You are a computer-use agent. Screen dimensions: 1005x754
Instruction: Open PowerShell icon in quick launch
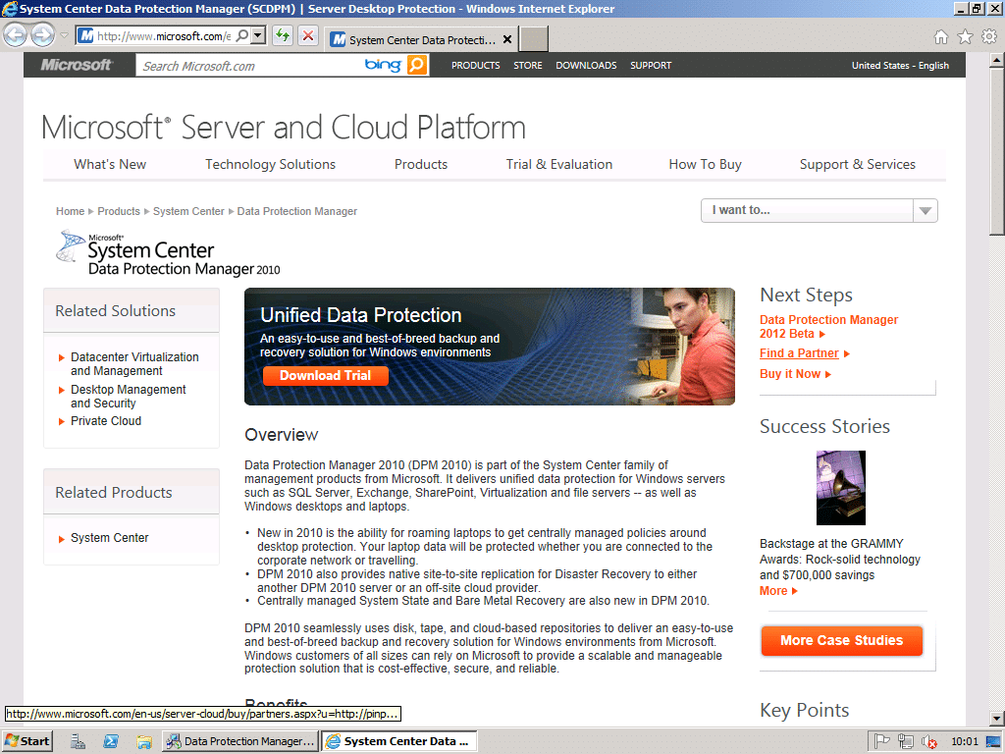coord(110,741)
